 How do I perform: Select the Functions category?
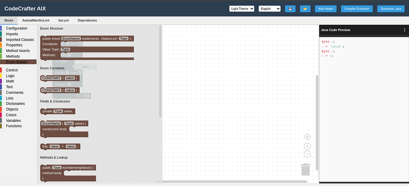pyautogui.click(x=18, y=126)
